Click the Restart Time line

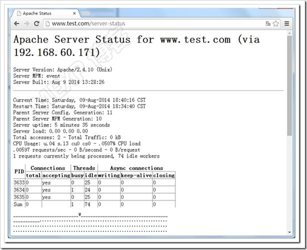click(79, 106)
